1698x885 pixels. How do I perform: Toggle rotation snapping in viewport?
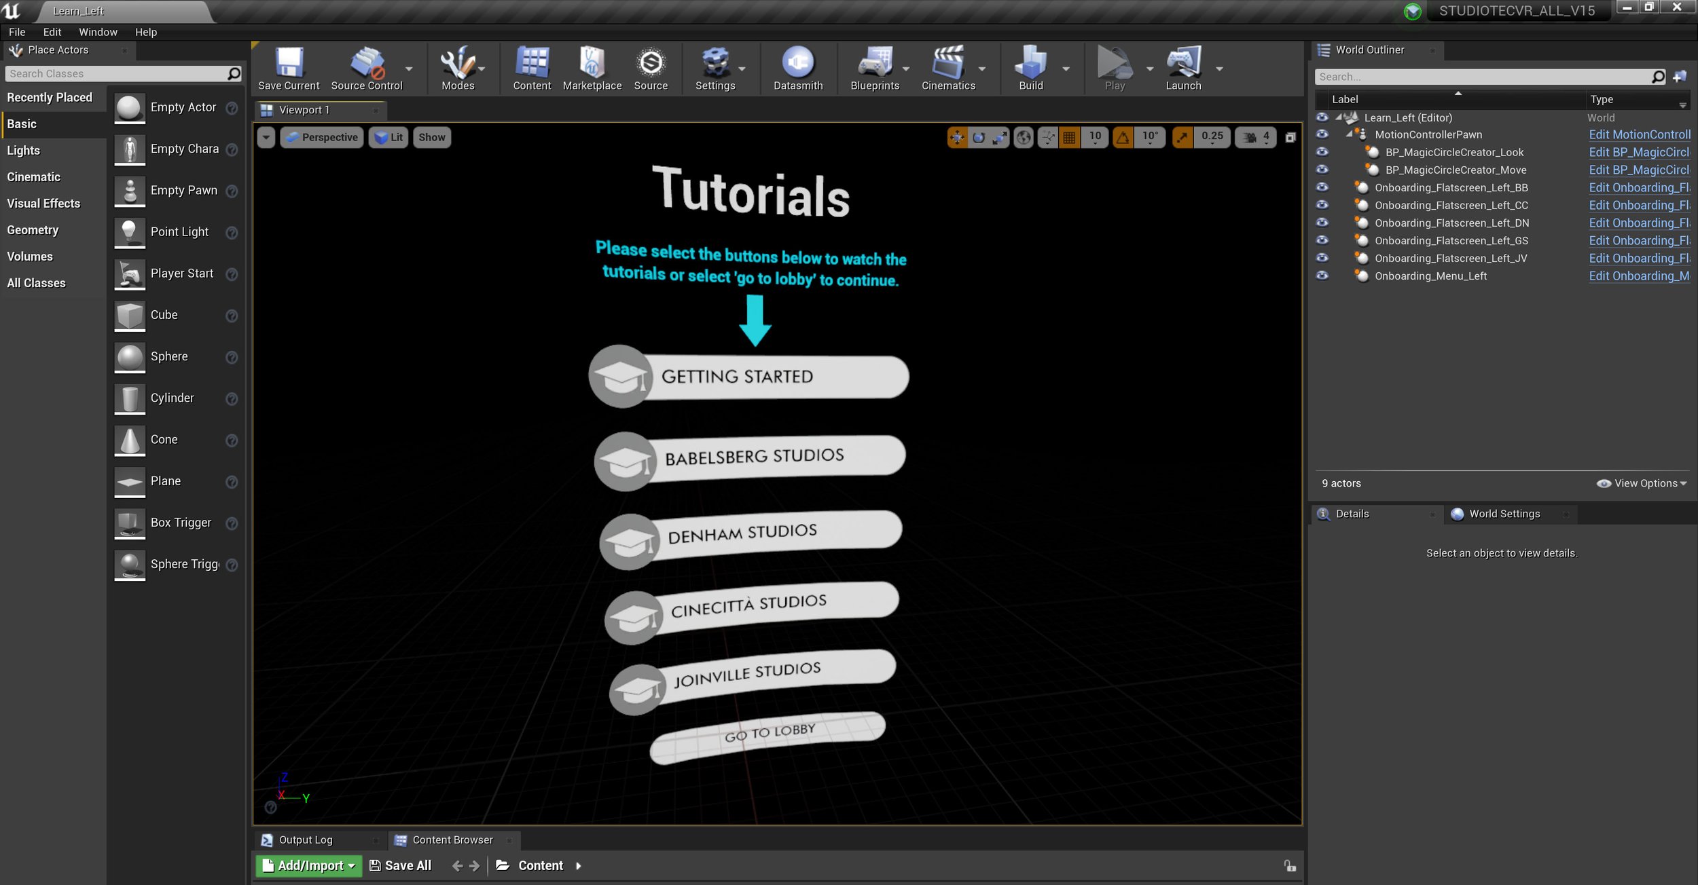(x=1123, y=138)
